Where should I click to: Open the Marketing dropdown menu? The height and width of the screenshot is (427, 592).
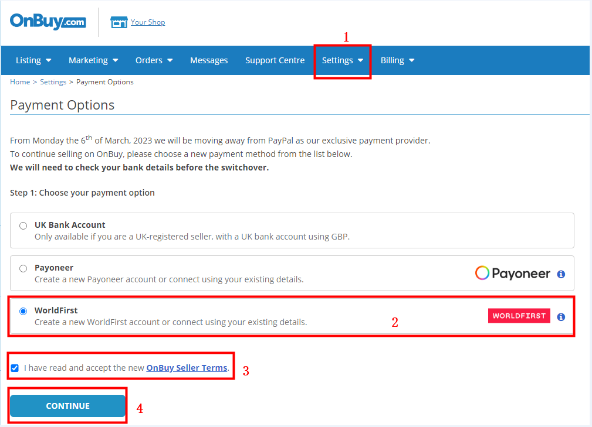[93, 60]
